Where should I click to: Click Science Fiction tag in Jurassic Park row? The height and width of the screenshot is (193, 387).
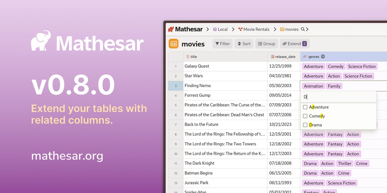342,183
